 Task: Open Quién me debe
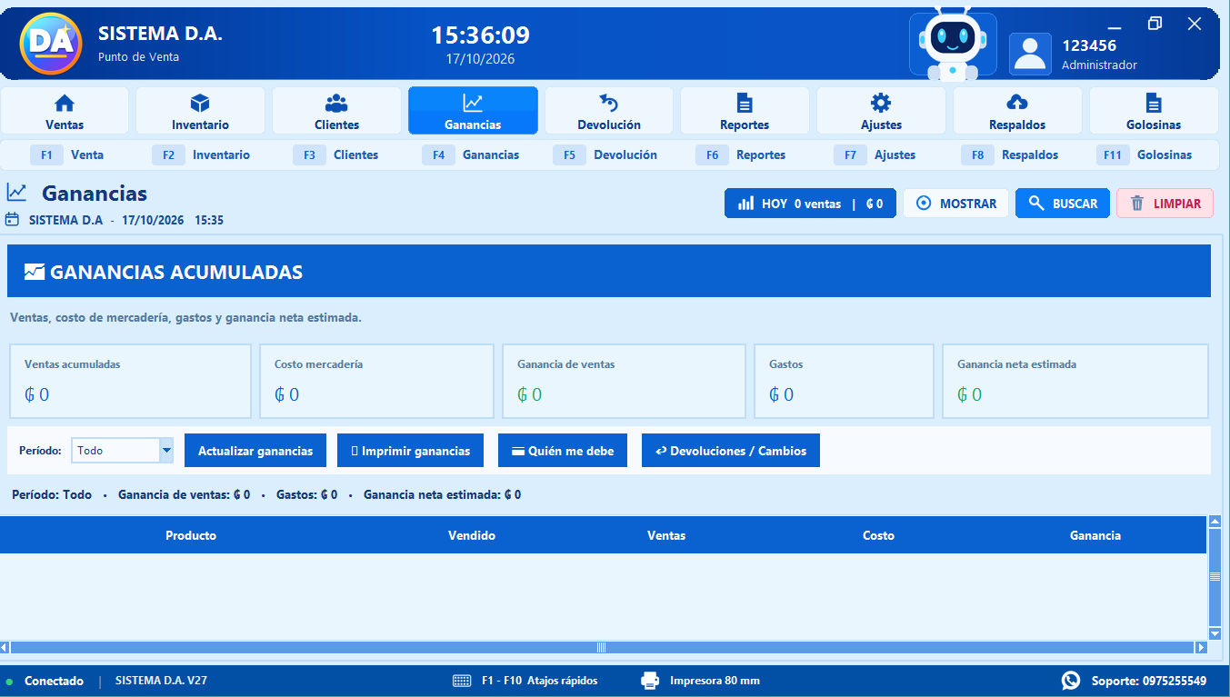(x=563, y=451)
